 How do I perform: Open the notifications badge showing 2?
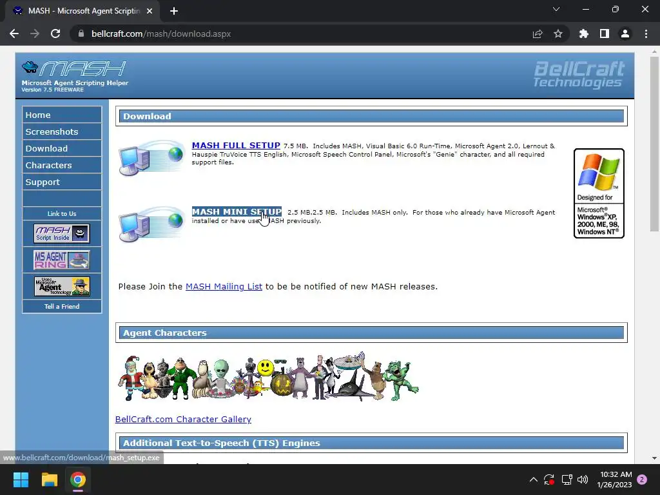tap(642, 480)
